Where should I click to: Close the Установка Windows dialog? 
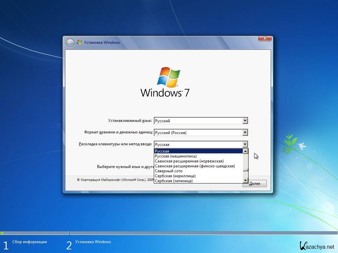point(264,39)
